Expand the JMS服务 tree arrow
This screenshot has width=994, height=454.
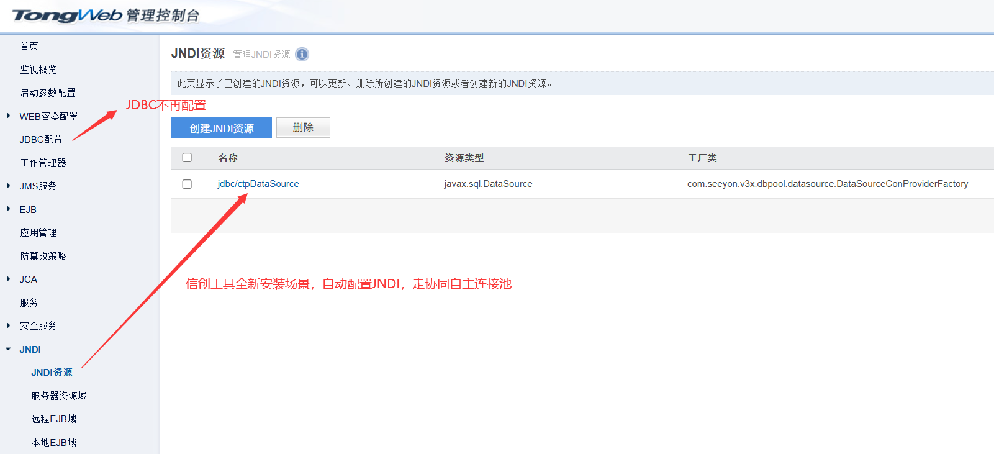pyautogui.click(x=8, y=186)
